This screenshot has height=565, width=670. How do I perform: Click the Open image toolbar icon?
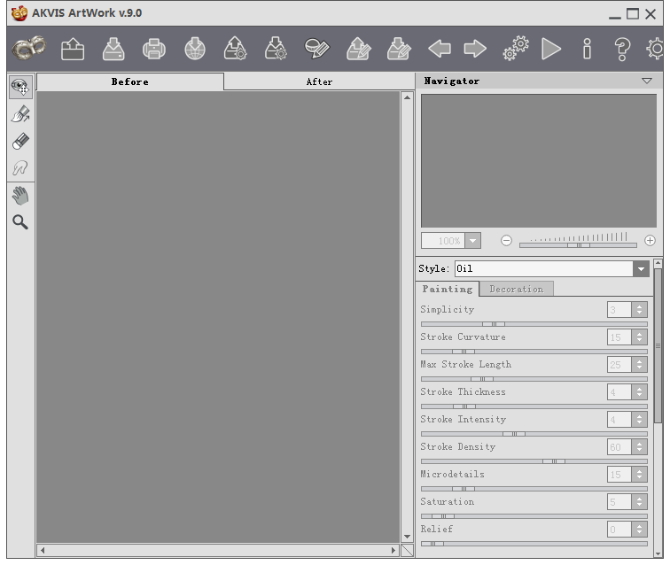72,49
